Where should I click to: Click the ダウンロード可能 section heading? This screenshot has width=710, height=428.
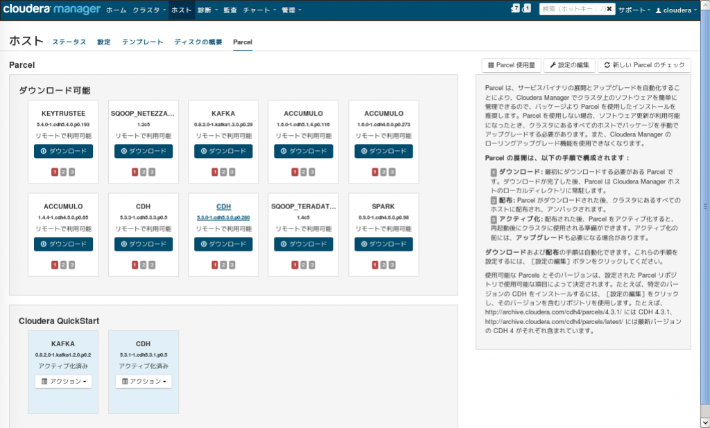(x=54, y=91)
